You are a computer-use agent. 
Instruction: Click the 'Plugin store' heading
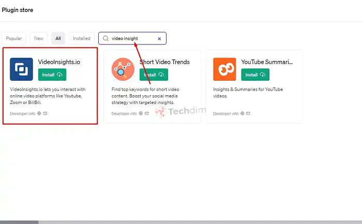[x=18, y=10]
